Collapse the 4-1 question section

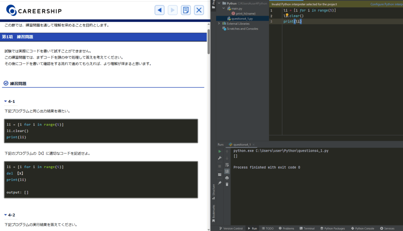coord(6,101)
